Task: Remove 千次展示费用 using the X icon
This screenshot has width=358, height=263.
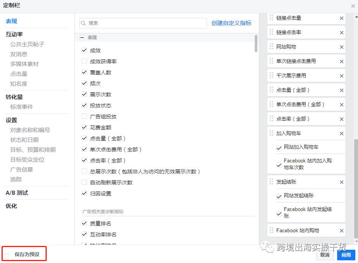Action: pyautogui.click(x=341, y=76)
